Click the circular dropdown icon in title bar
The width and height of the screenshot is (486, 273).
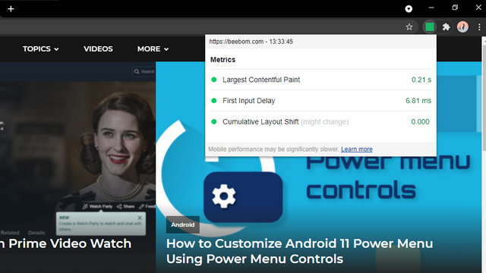click(x=409, y=8)
